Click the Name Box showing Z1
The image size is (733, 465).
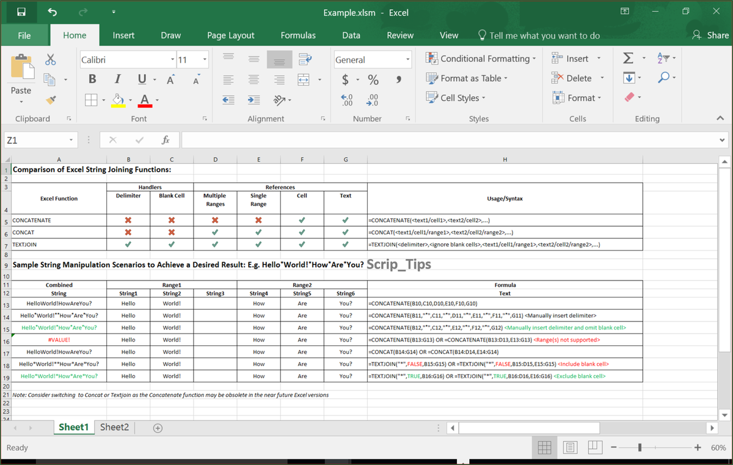(x=40, y=140)
